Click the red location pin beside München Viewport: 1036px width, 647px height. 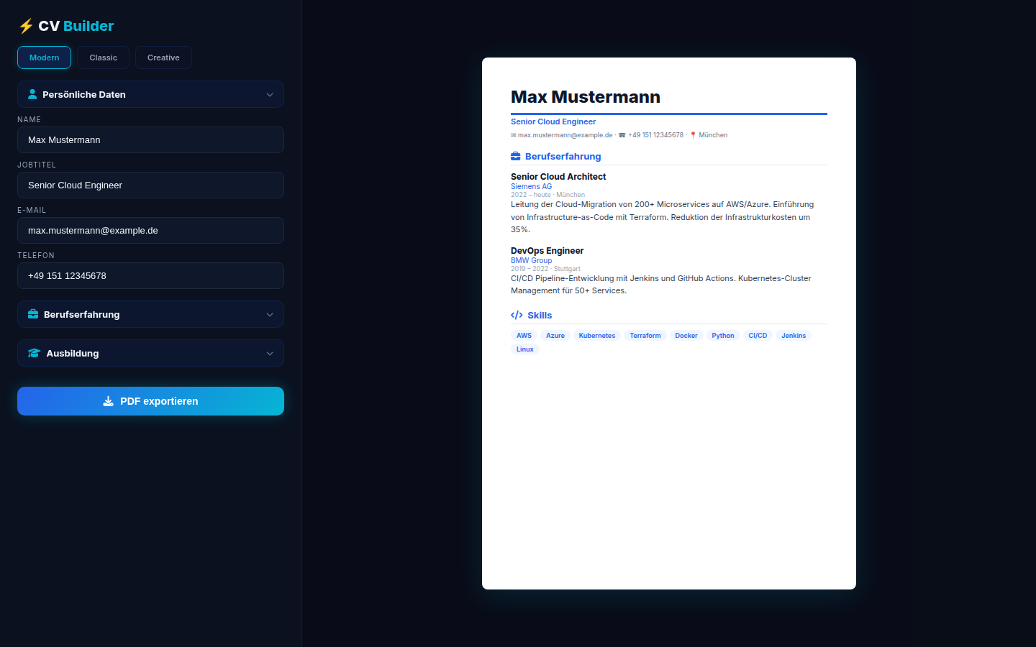[691, 134]
